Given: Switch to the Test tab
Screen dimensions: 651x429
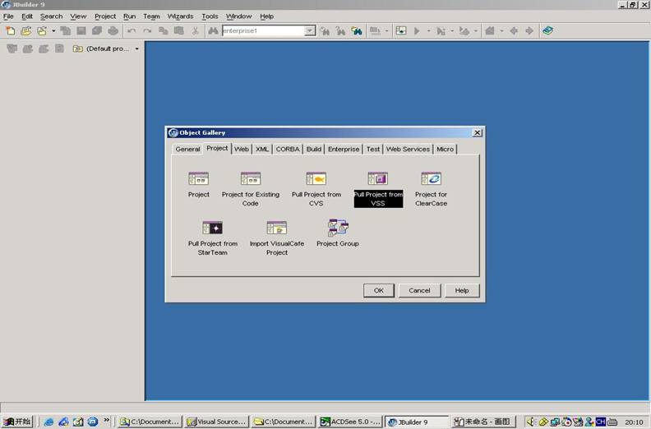Looking at the screenshot, I should [x=373, y=149].
